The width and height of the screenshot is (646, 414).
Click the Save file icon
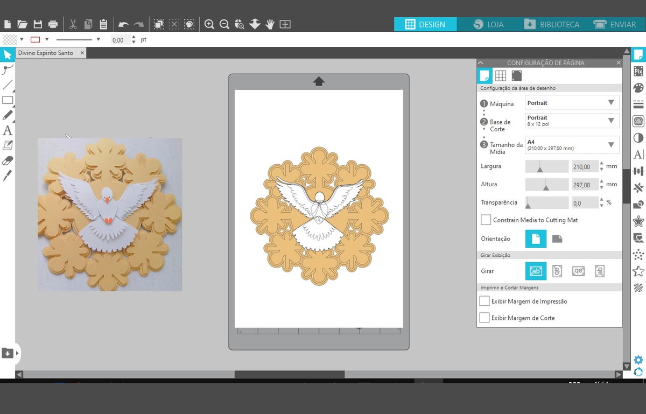coord(38,24)
